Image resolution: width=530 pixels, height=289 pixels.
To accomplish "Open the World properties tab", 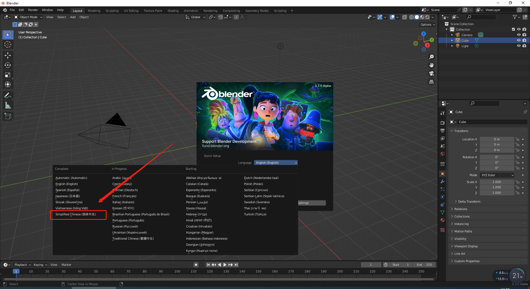I will (x=442, y=154).
